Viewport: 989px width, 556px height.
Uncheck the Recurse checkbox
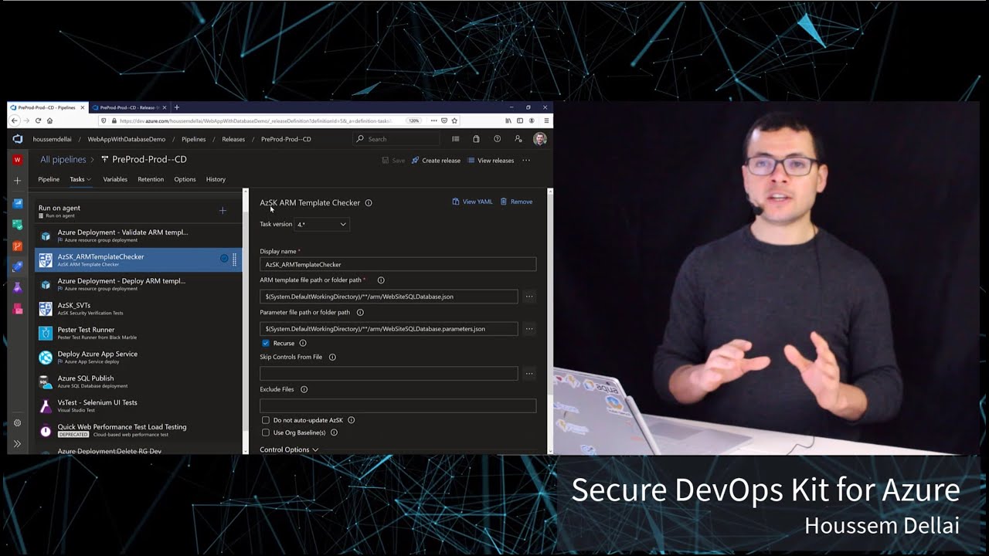pyautogui.click(x=266, y=343)
